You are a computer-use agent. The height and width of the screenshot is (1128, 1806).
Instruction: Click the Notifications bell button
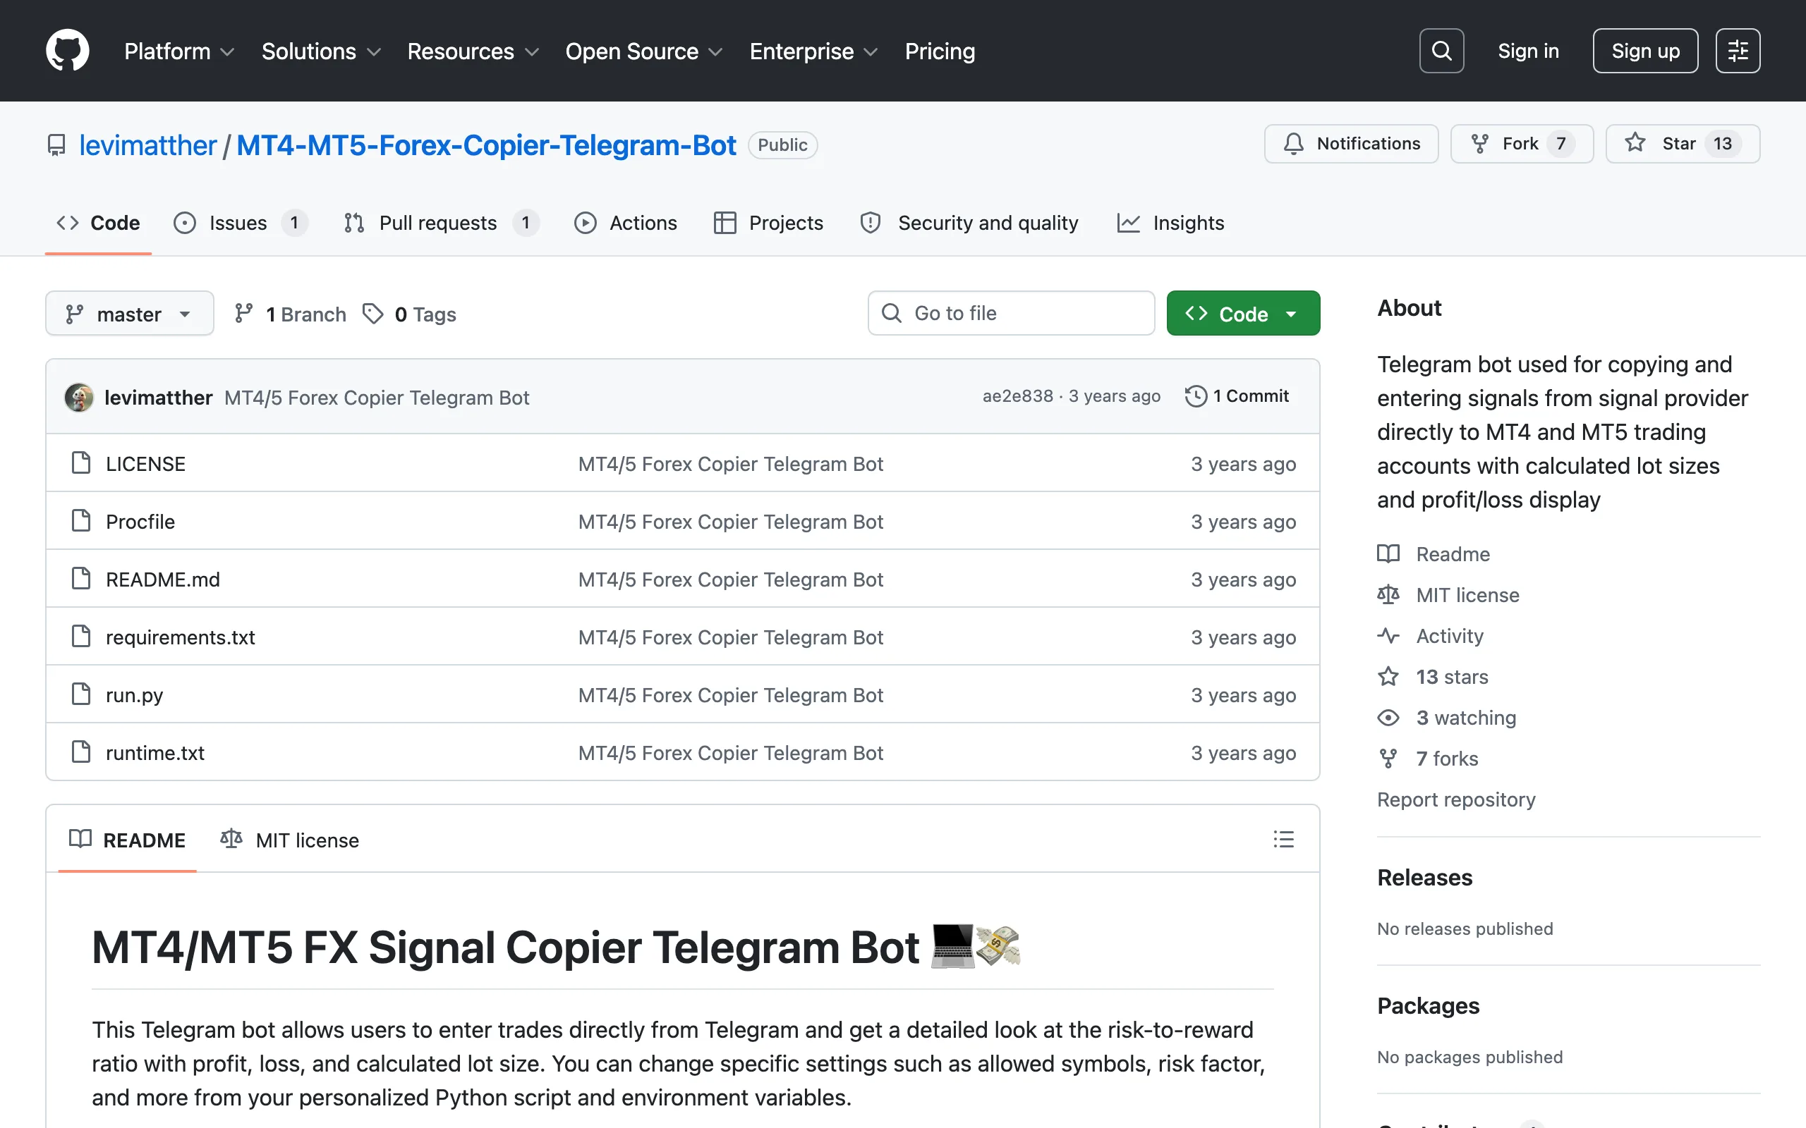point(1351,143)
